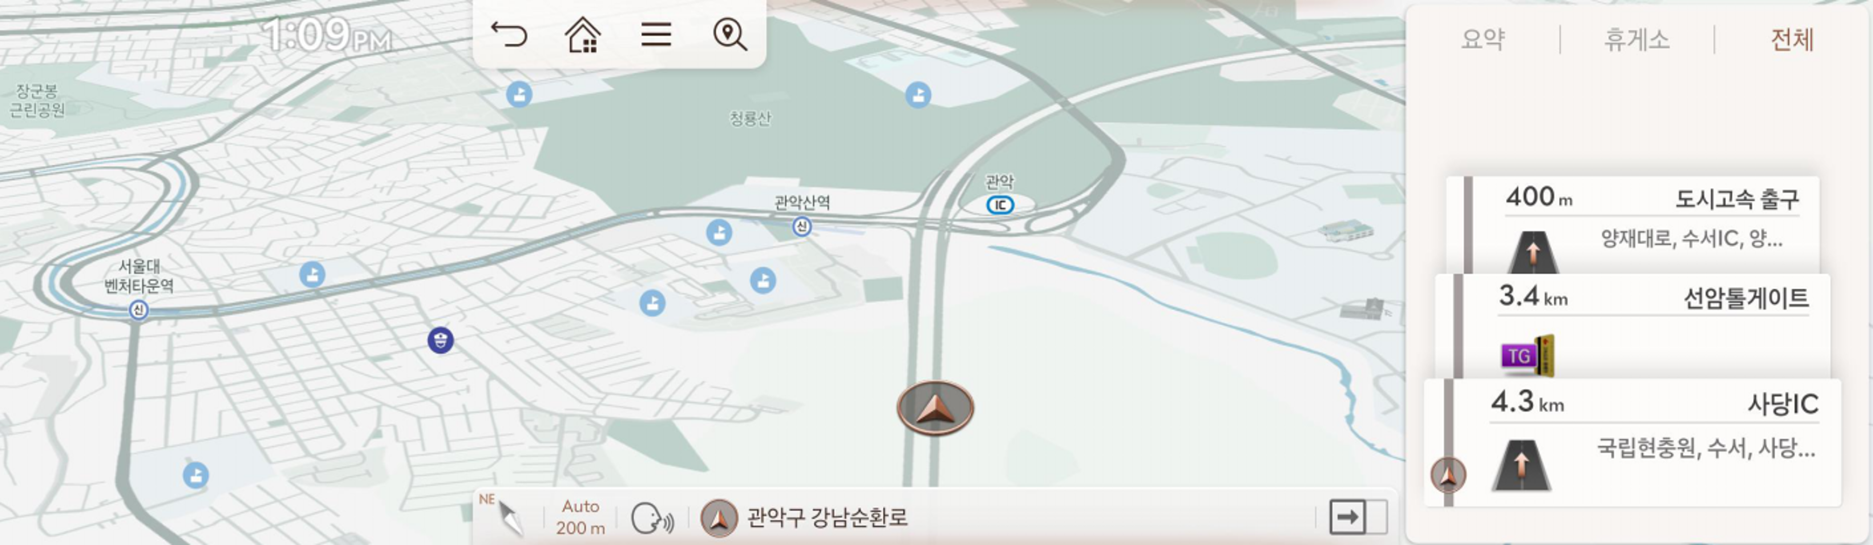Tap the 관악산역 subway station marker
The image size is (1873, 545).
[x=801, y=227]
